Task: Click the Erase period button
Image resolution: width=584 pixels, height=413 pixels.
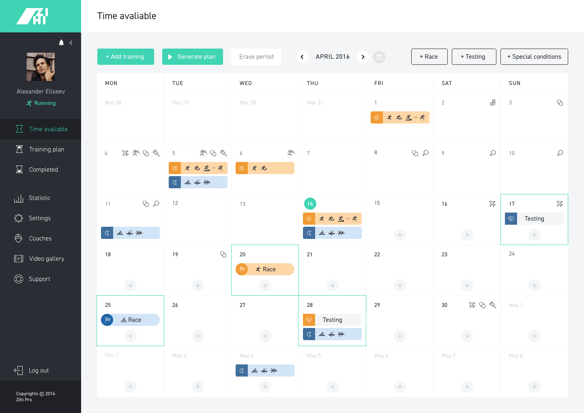Action: 256,57
